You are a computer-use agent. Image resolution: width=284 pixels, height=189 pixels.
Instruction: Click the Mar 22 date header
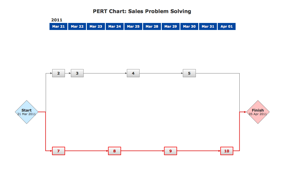(x=77, y=26)
